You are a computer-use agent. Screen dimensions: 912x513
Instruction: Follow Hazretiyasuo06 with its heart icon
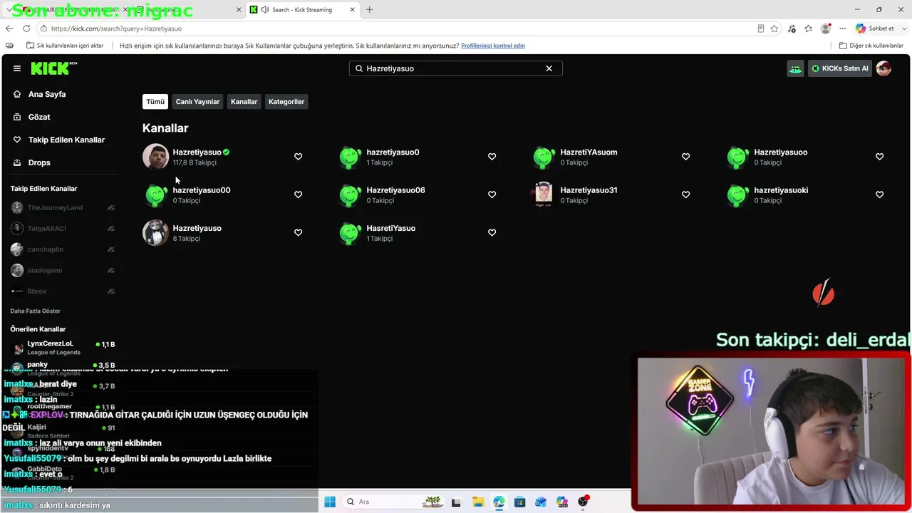click(x=492, y=195)
